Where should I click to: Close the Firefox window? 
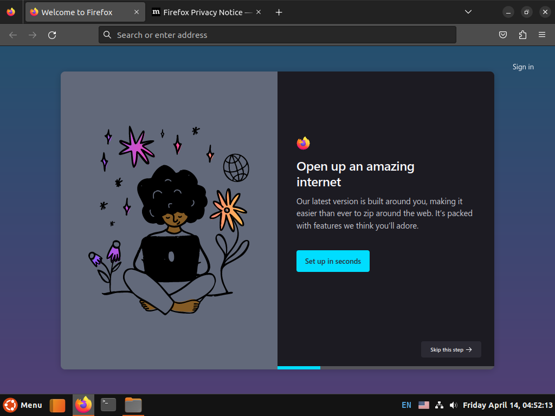coord(545,12)
